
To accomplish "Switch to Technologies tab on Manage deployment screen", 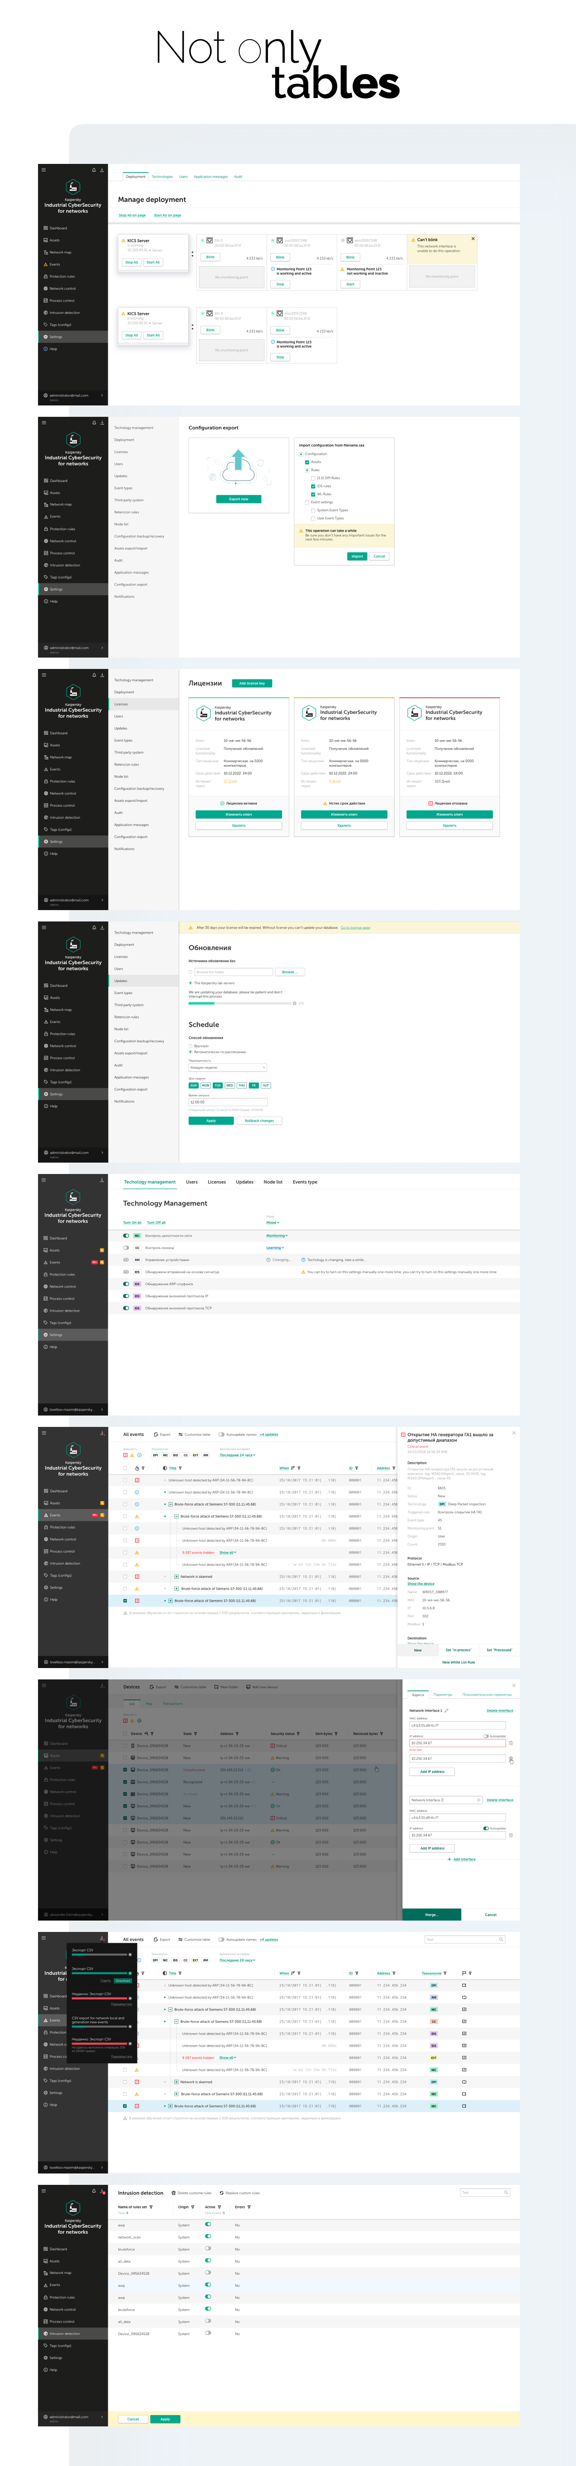I will pyautogui.click(x=163, y=176).
